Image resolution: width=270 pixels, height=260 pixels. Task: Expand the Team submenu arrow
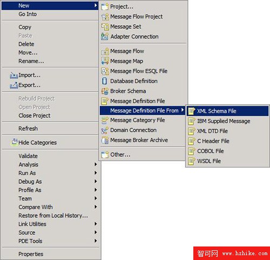96,198
